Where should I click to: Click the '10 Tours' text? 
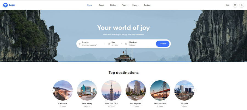111,106
